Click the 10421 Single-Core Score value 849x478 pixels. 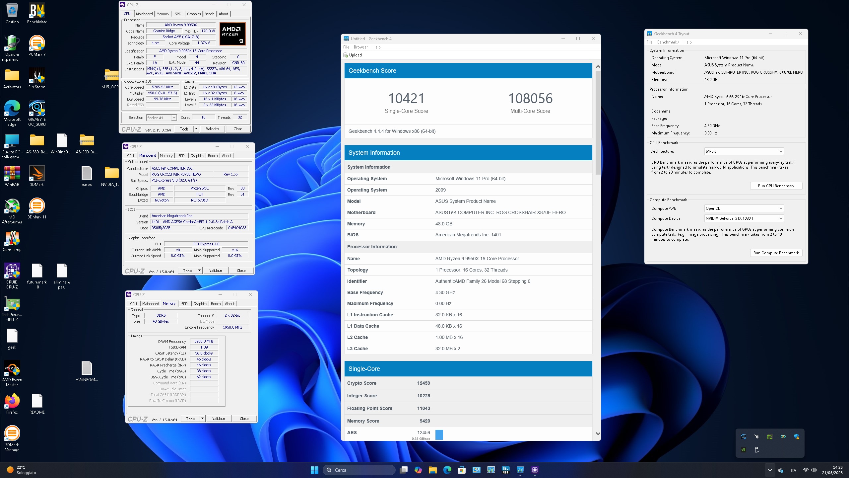(406, 99)
